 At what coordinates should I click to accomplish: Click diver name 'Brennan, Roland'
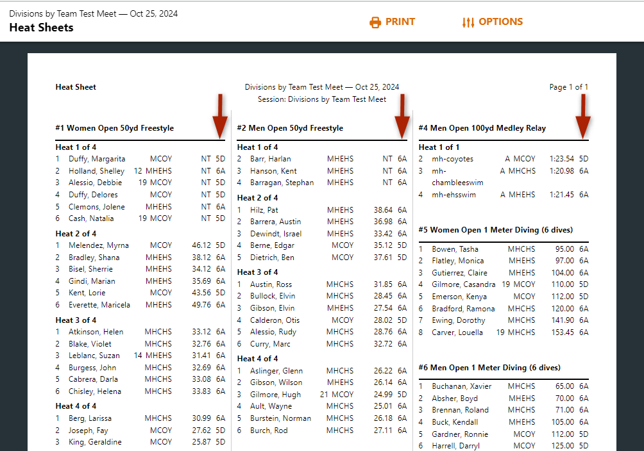(460, 410)
